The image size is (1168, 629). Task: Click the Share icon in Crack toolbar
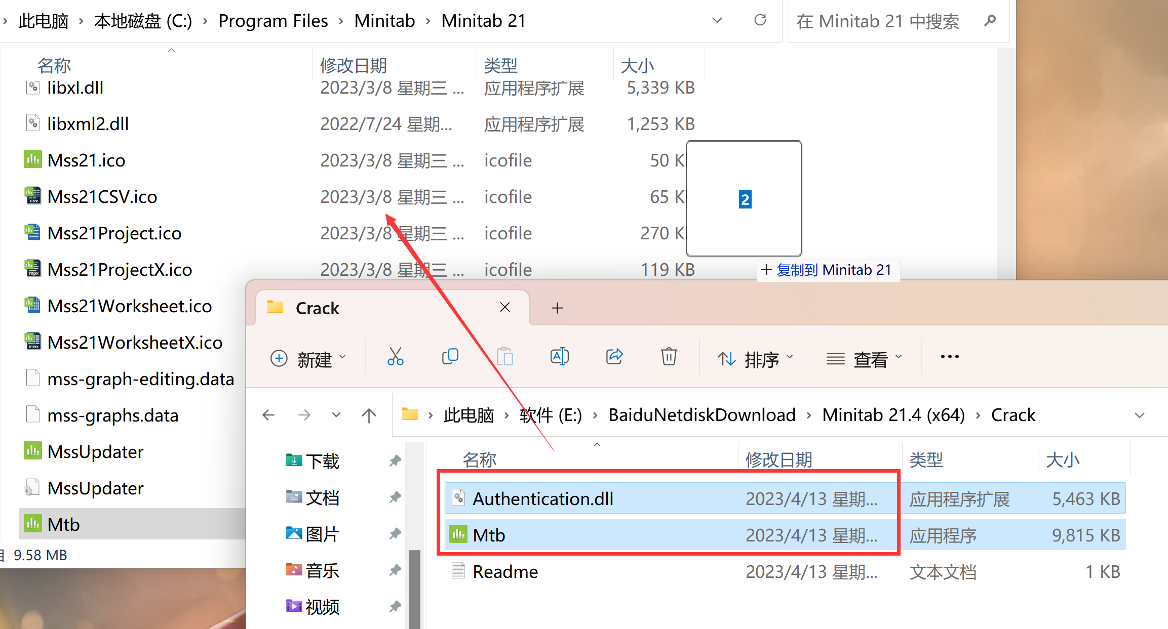pyautogui.click(x=614, y=357)
